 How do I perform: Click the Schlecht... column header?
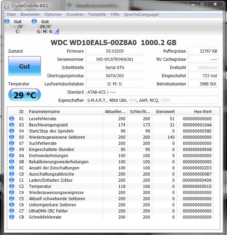(x=140, y=111)
